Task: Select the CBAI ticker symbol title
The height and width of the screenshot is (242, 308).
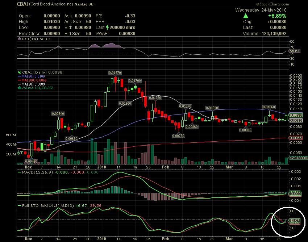Action: 22,4
